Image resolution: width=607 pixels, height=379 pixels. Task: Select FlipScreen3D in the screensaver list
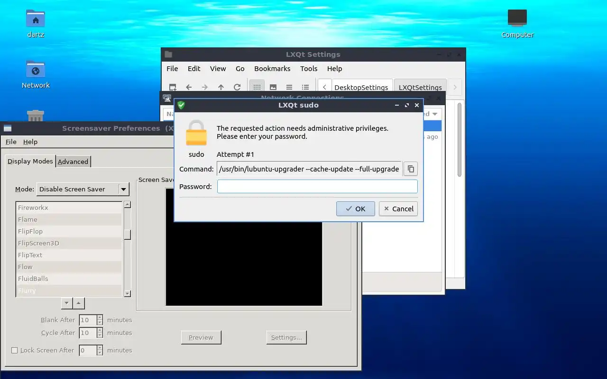pos(69,243)
